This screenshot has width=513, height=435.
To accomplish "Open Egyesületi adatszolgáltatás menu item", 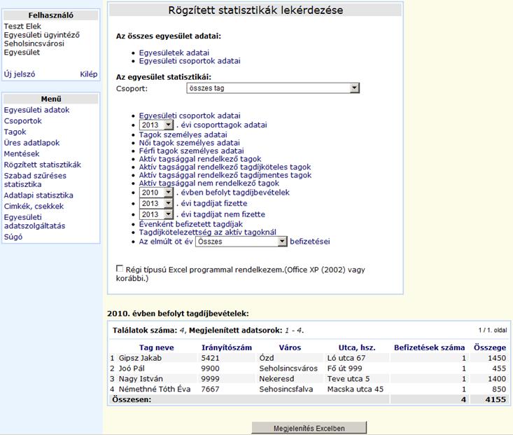I will point(35,221).
